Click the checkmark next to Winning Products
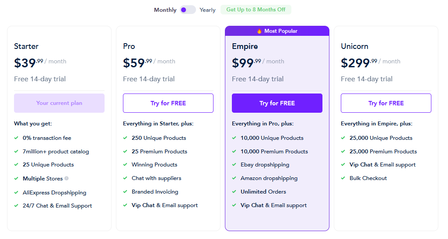448x239 pixels. pyautogui.click(x=125, y=165)
